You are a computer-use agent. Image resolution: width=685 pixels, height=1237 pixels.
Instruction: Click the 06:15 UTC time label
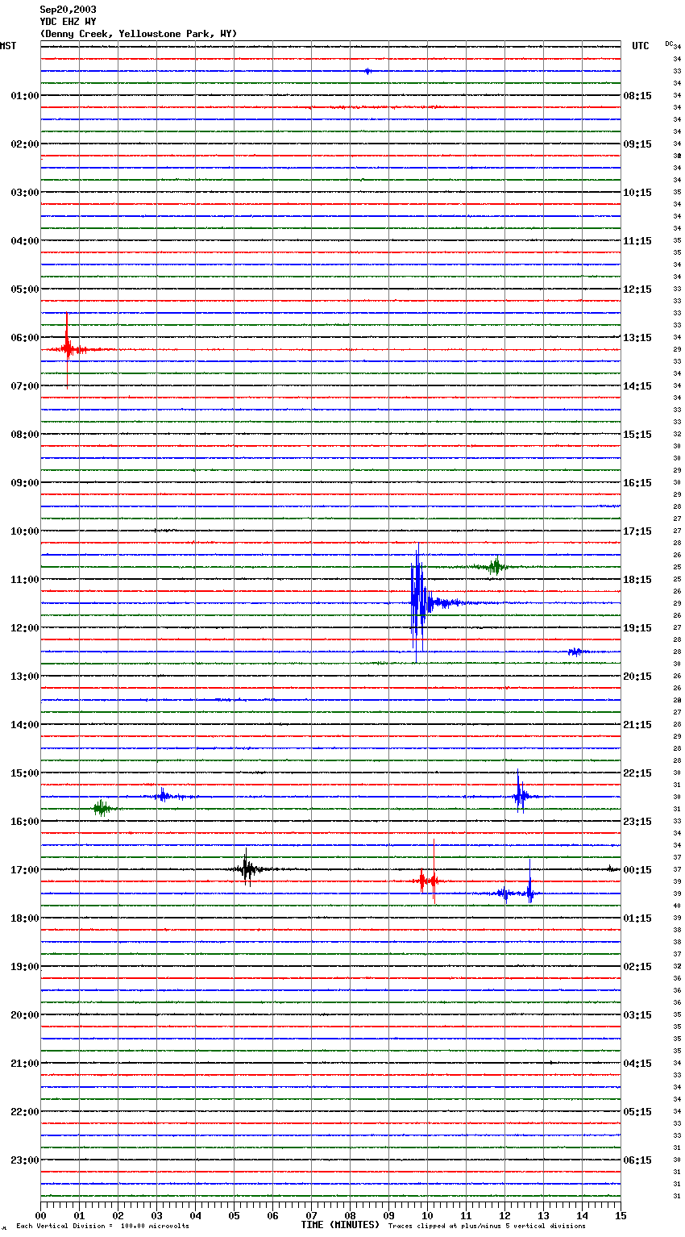[637, 1160]
